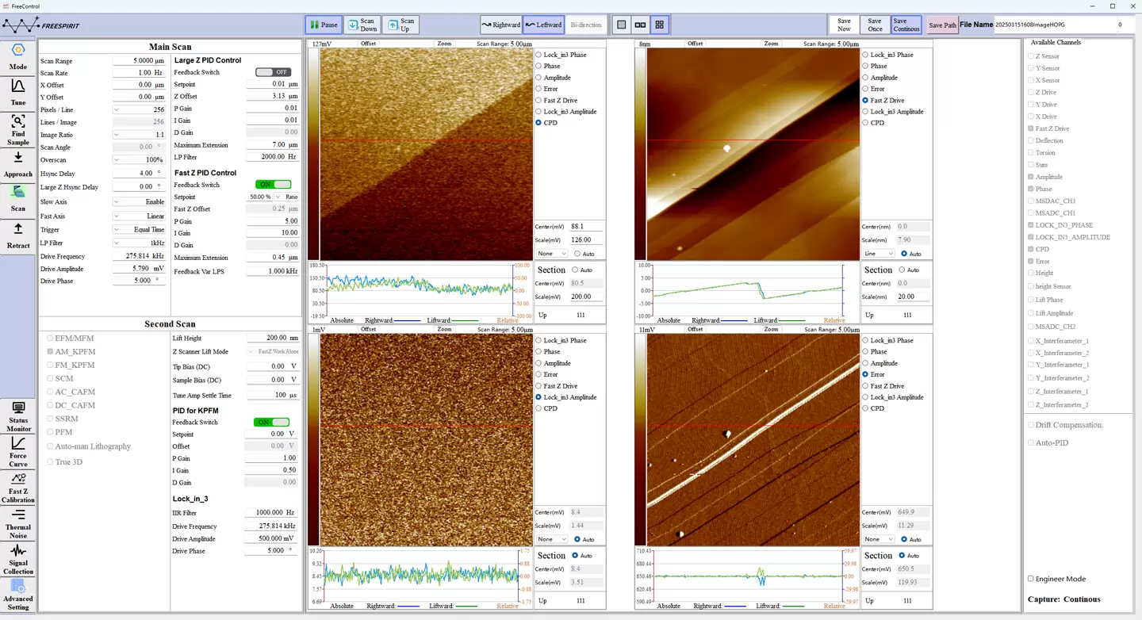1142x620 pixels.
Task: Click the Retract sidebar icon
Action: (17, 235)
